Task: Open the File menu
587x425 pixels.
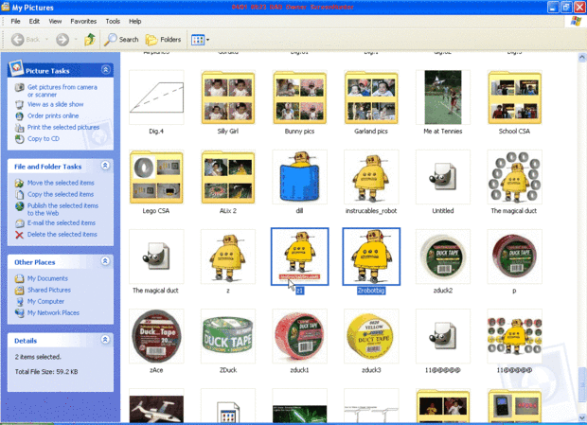Action: [15, 22]
